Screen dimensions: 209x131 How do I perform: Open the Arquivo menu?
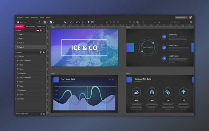(20, 18)
